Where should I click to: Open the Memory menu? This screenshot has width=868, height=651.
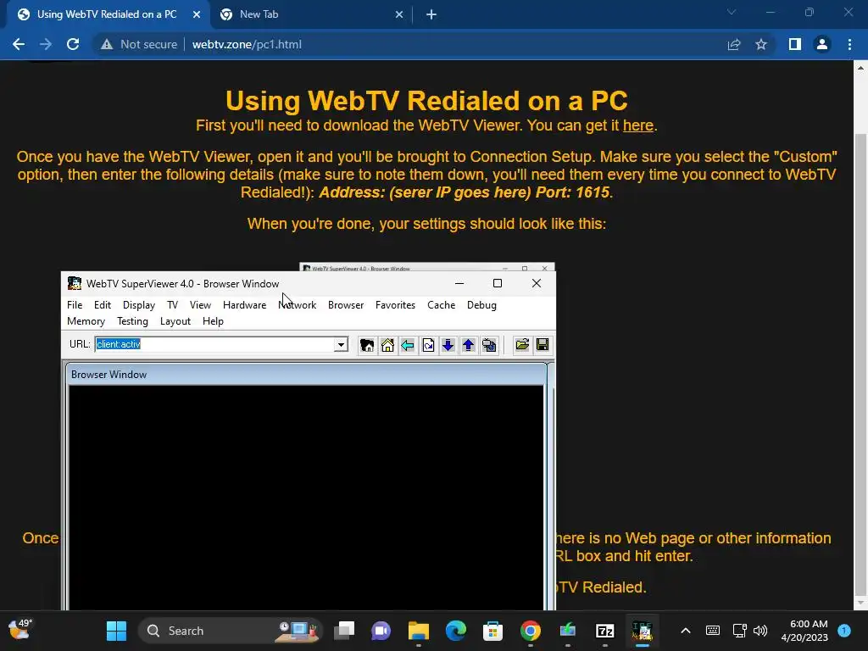point(86,321)
